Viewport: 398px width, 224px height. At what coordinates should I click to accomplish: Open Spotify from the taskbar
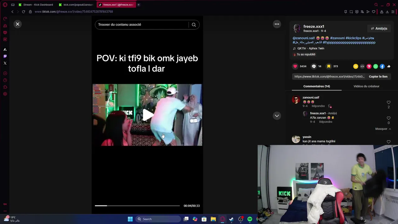pyautogui.click(x=250, y=219)
